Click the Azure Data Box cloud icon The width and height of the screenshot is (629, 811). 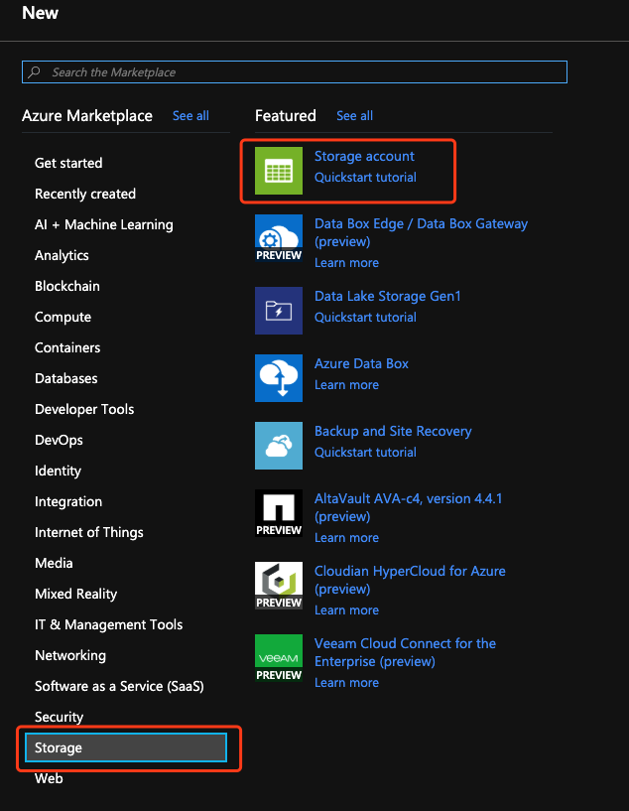279,378
